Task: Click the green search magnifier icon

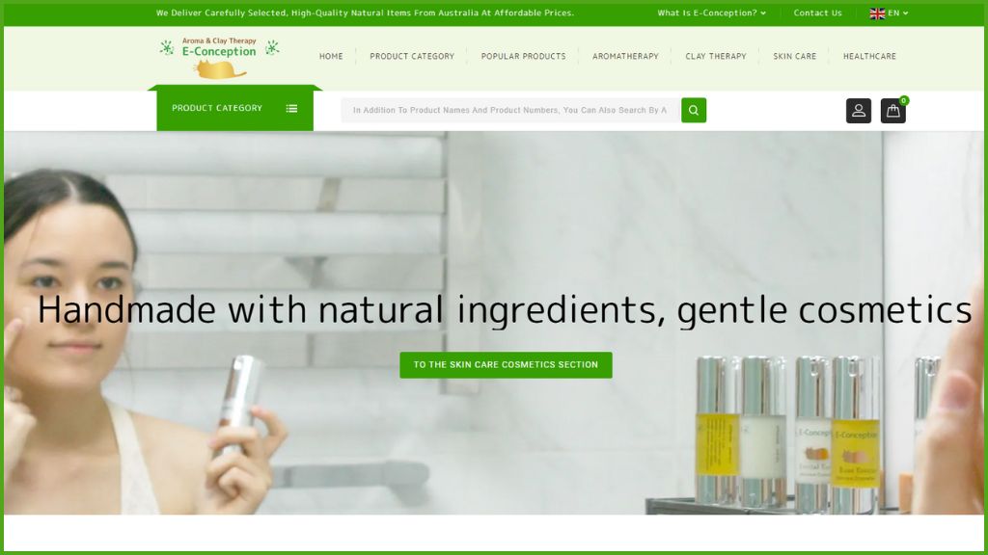Action: 693,110
